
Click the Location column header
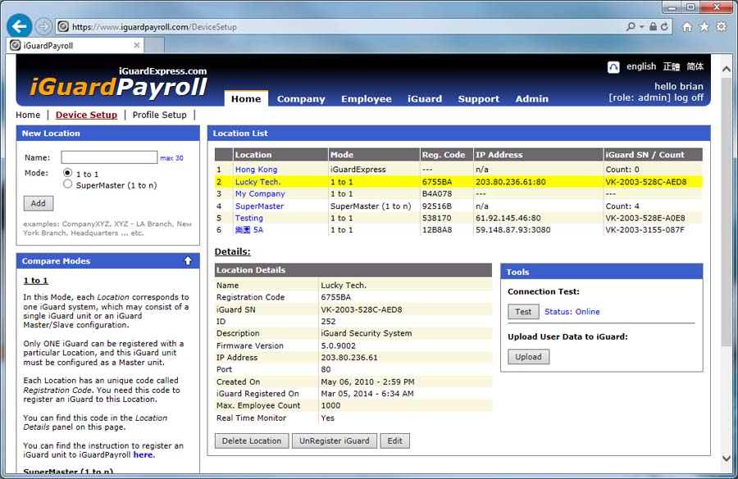[x=280, y=155]
